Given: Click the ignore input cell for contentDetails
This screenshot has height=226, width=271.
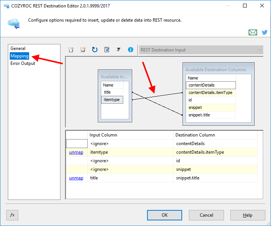Looking at the screenshot, I should pyautogui.click(x=130, y=144).
